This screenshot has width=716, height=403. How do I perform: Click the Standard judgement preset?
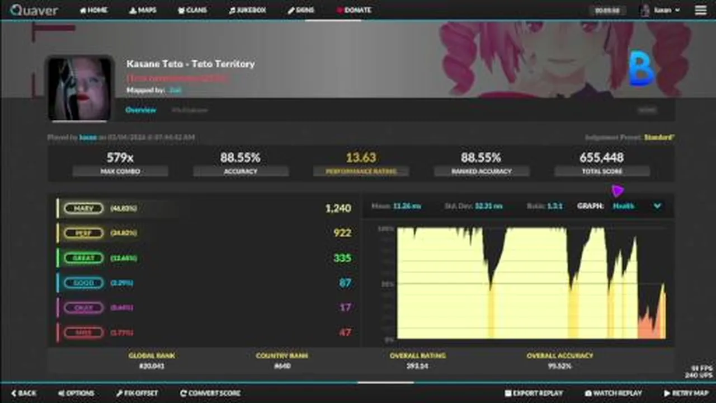[x=659, y=137]
